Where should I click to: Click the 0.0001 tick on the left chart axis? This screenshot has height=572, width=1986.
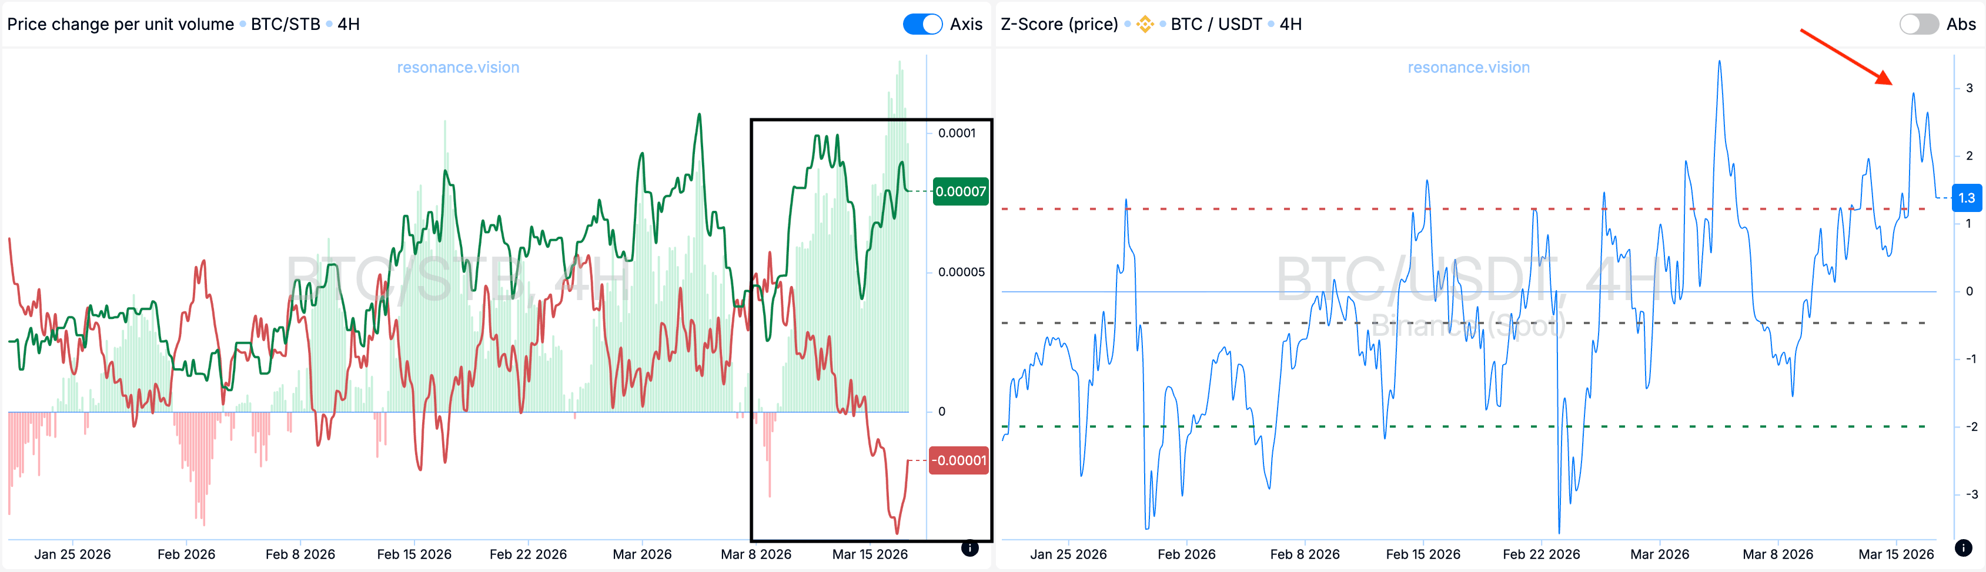(957, 133)
